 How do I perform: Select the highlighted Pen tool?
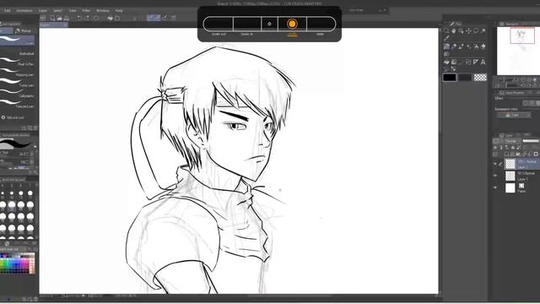(446, 46)
